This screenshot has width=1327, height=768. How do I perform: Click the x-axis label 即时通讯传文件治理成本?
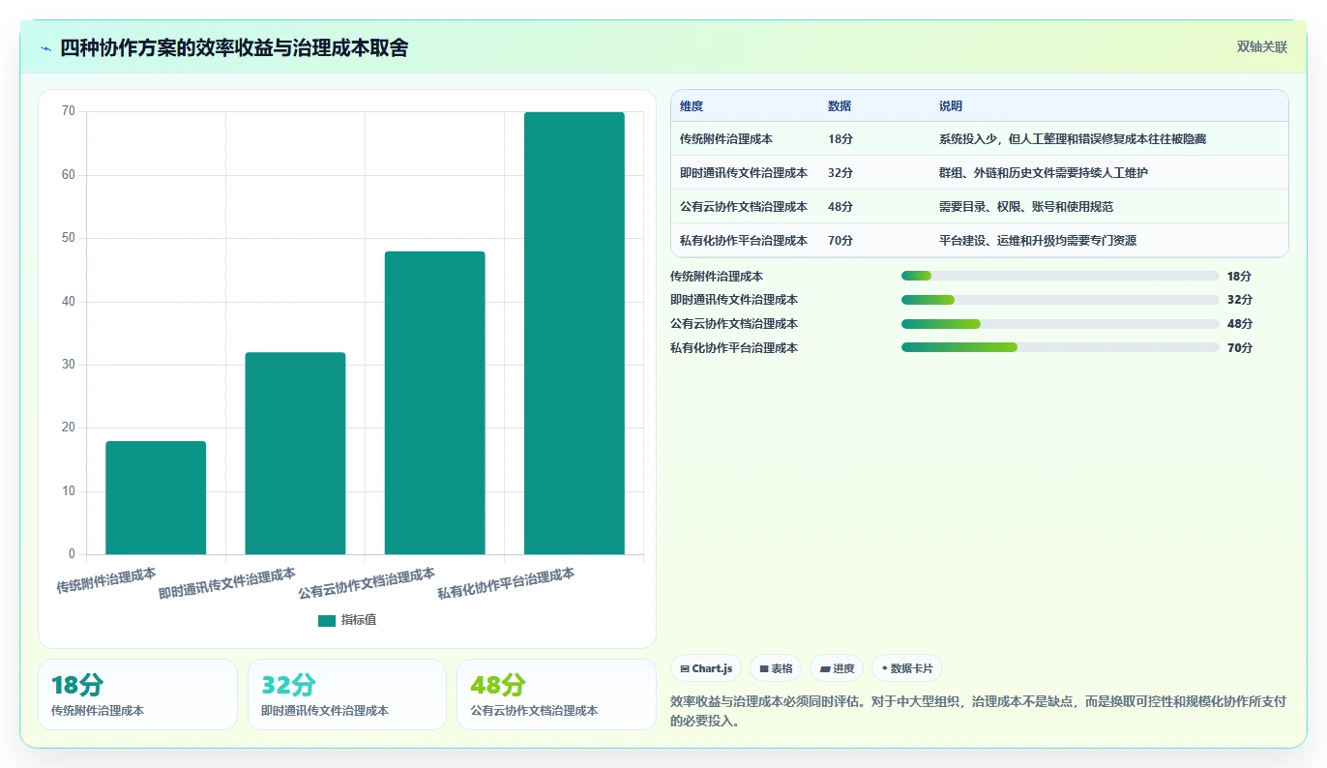point(227,583)
